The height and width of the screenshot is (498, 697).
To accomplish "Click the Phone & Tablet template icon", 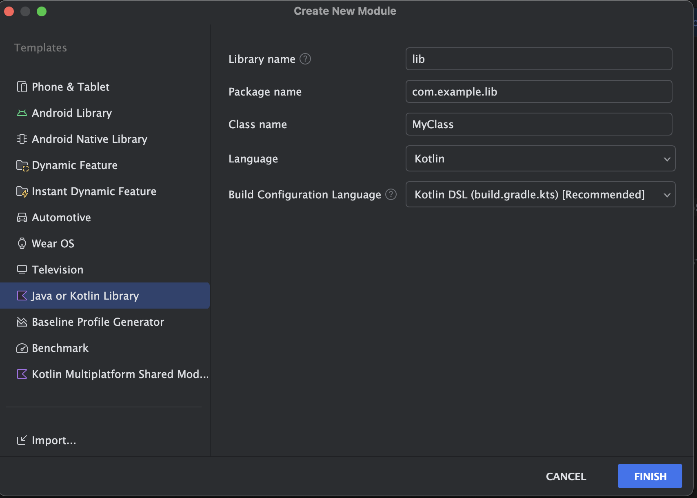I will pyautogui.click(x=22, y=87).
